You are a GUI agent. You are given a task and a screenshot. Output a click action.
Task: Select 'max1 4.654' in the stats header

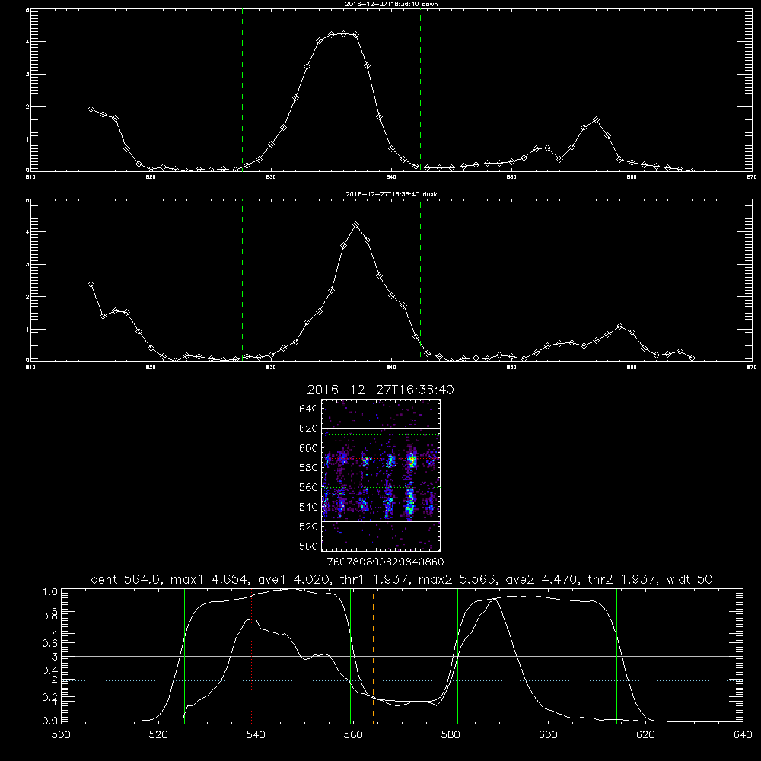[x=209, y=579]
